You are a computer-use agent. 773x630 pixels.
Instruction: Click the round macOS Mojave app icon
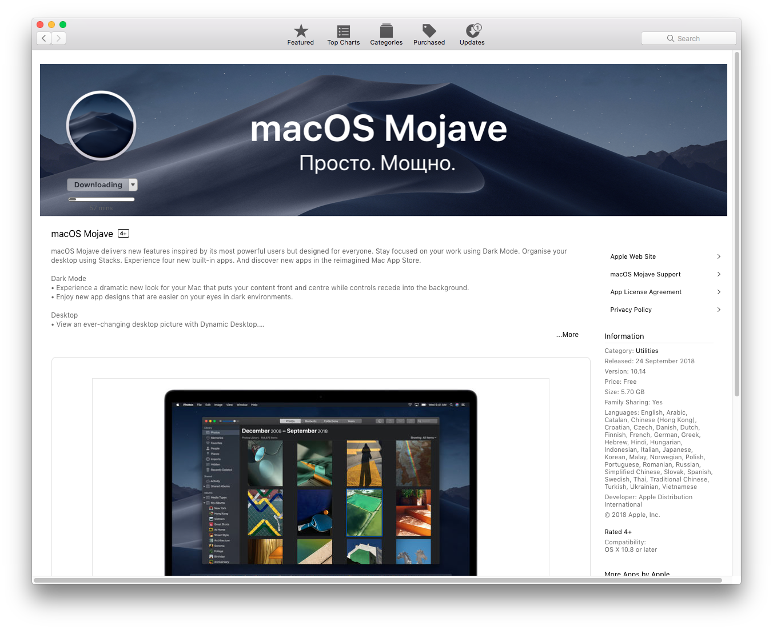(x=101, y=126)
